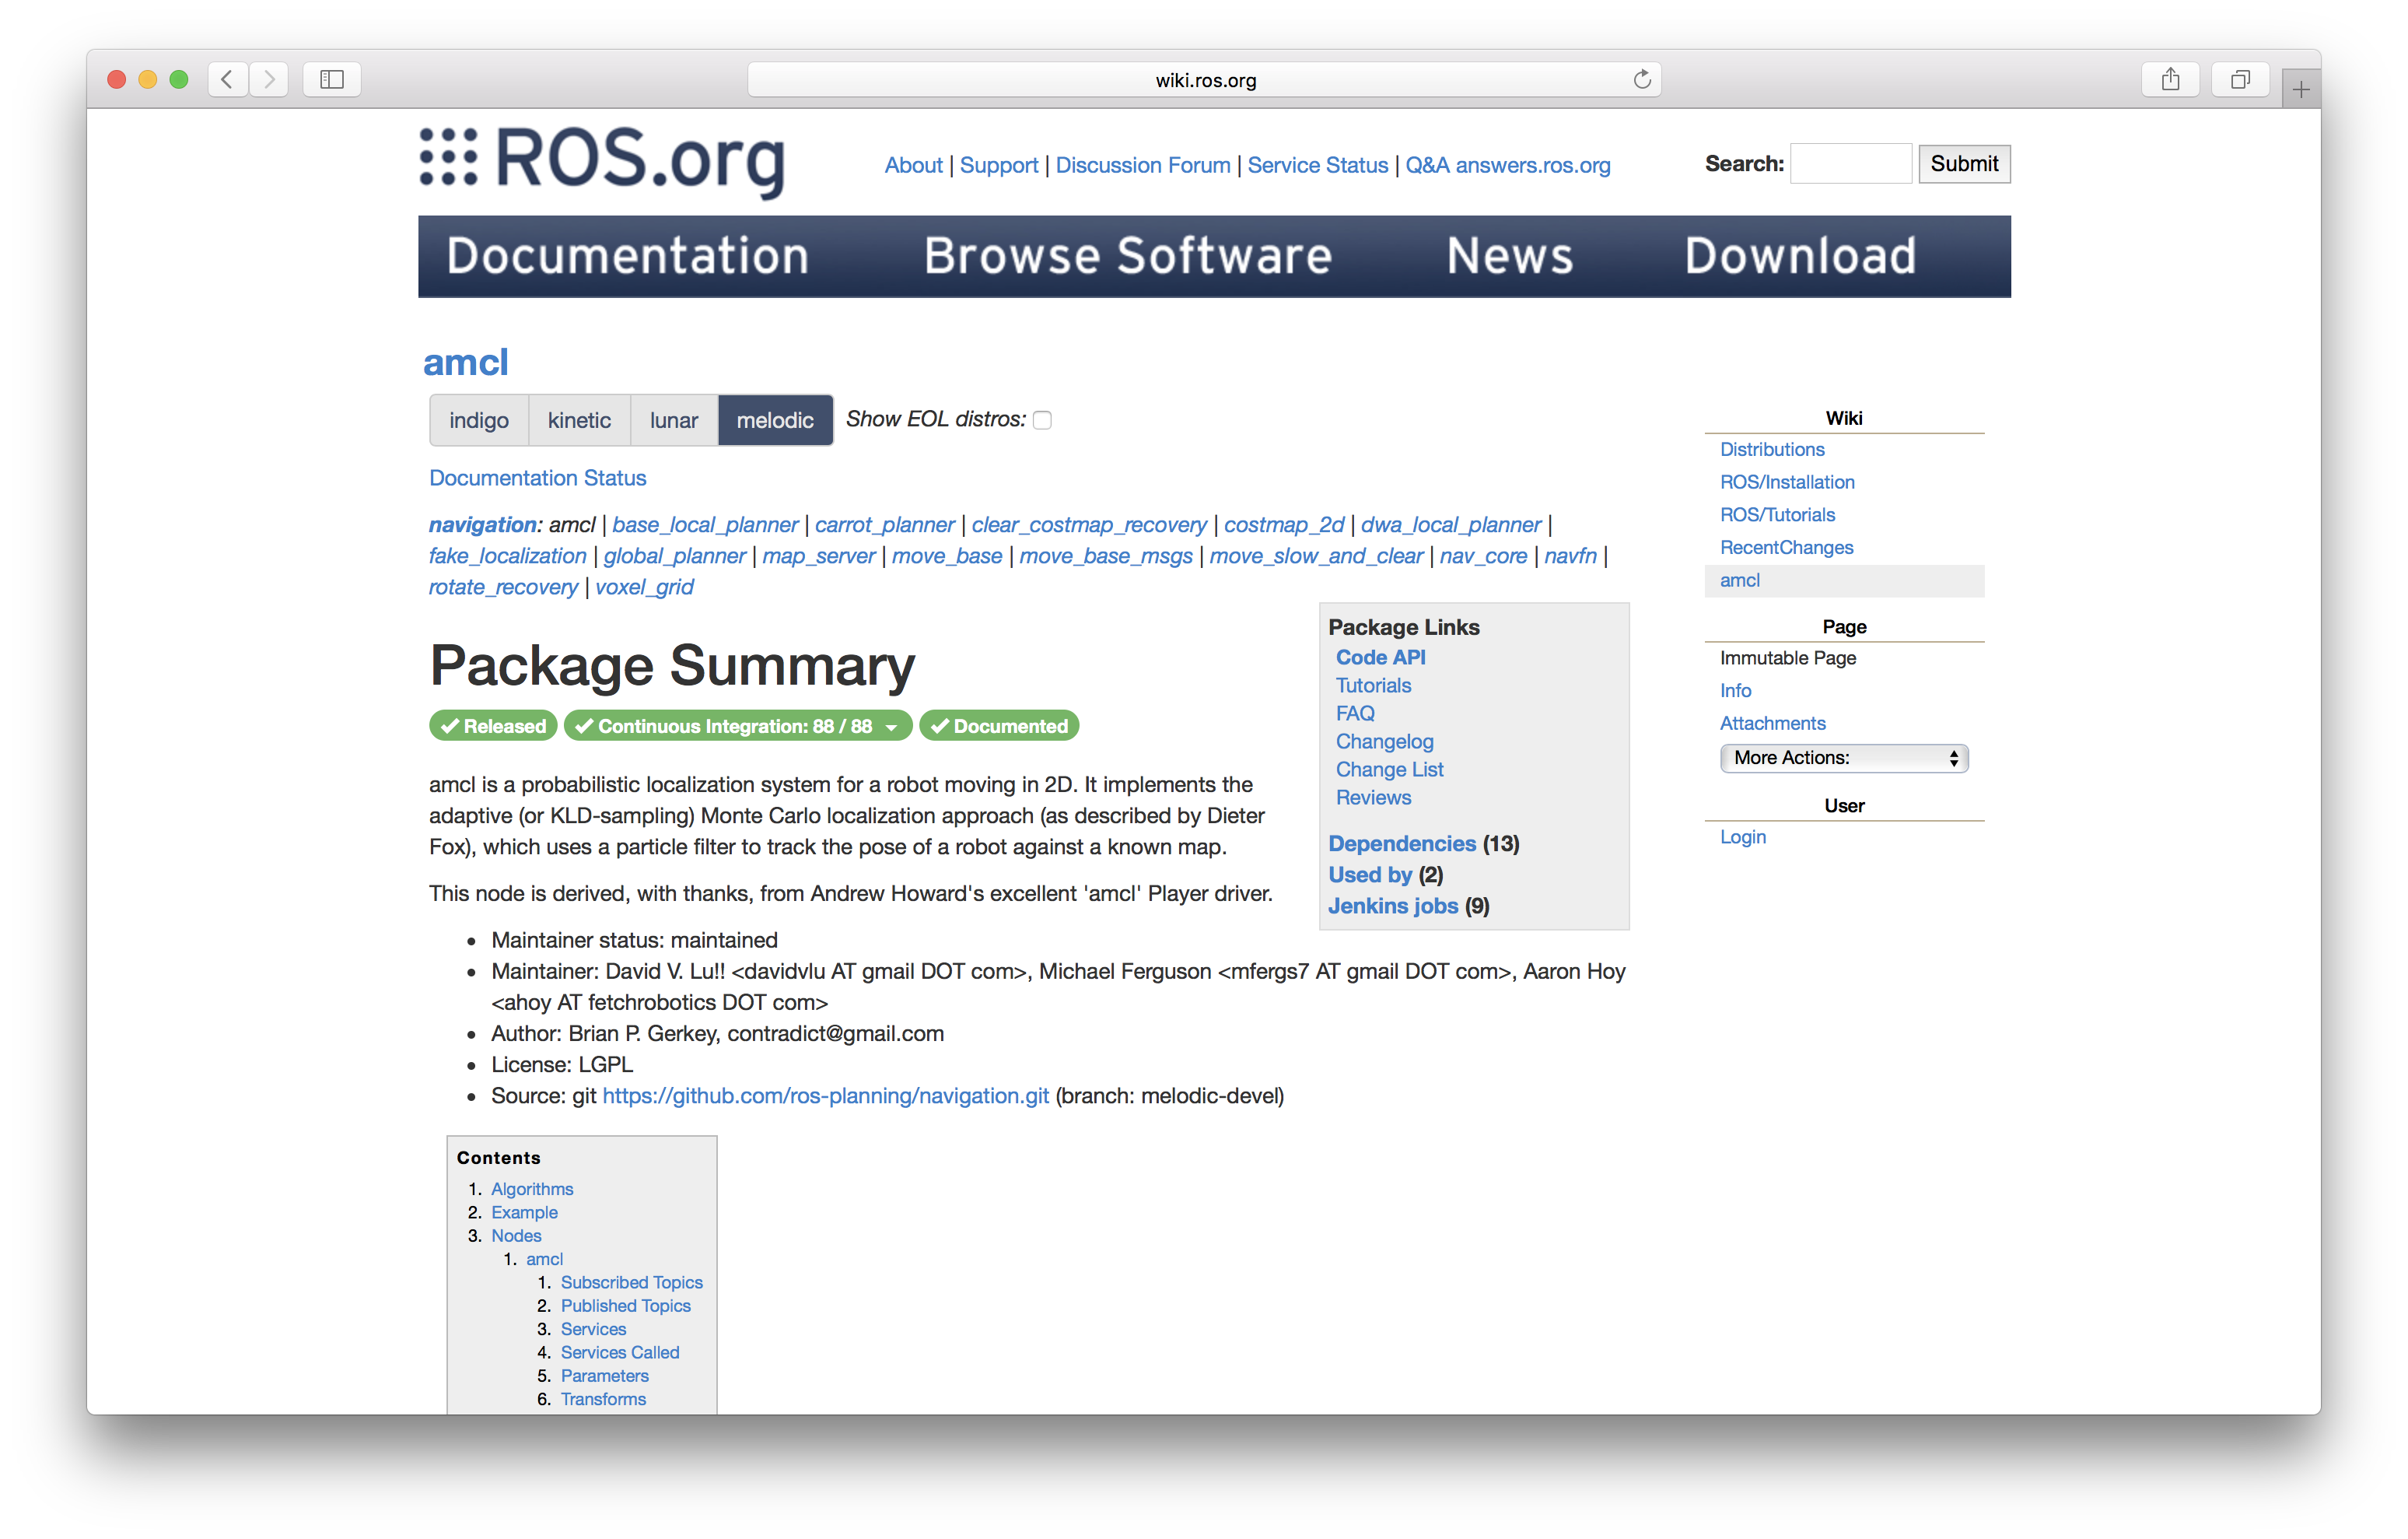Show all tabs overview icon
Image resolution: width=2408 pixels, height=1539 pixels.
2240,79
